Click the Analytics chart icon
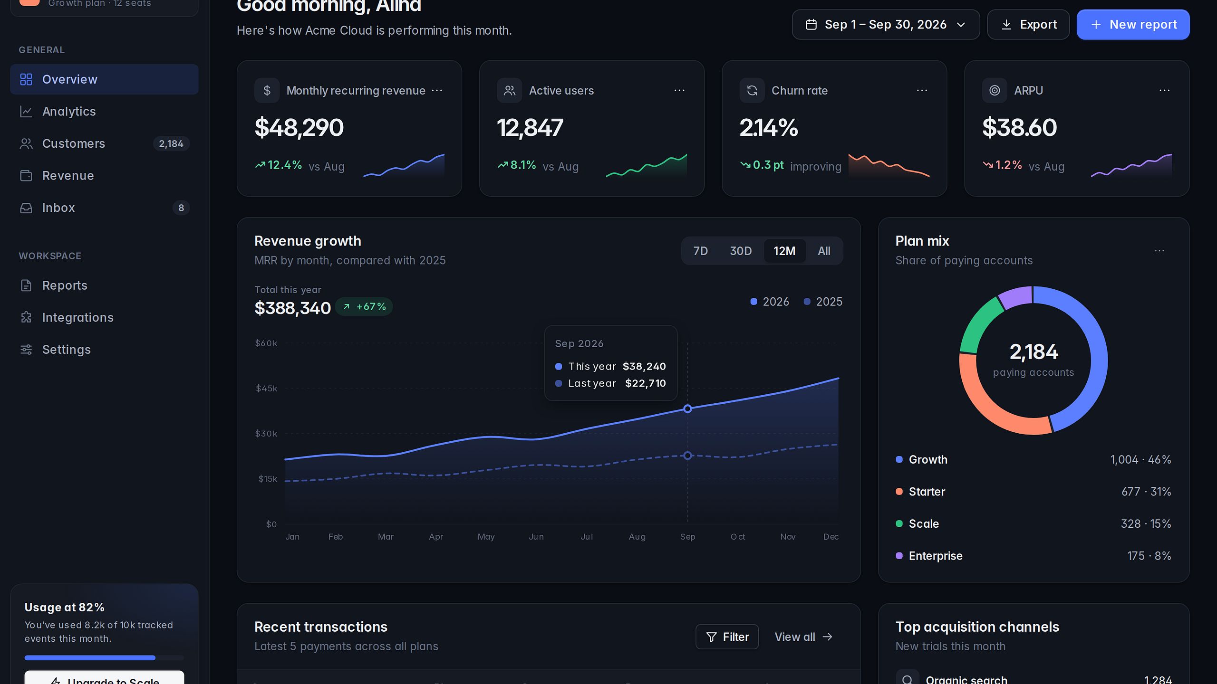The width and height of the screenshot is (1217, 684). click(x=26, y=112)
